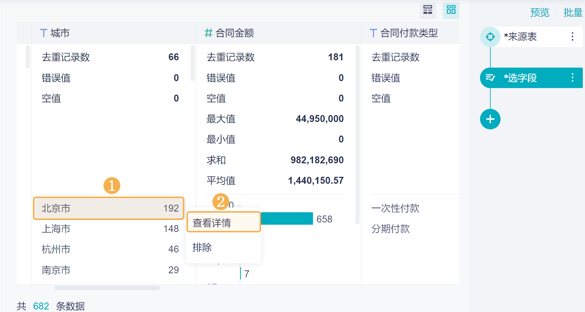Switch to list layout view icon
The width and height of the screenshot is (585, 312).
(x=428, y=10)
